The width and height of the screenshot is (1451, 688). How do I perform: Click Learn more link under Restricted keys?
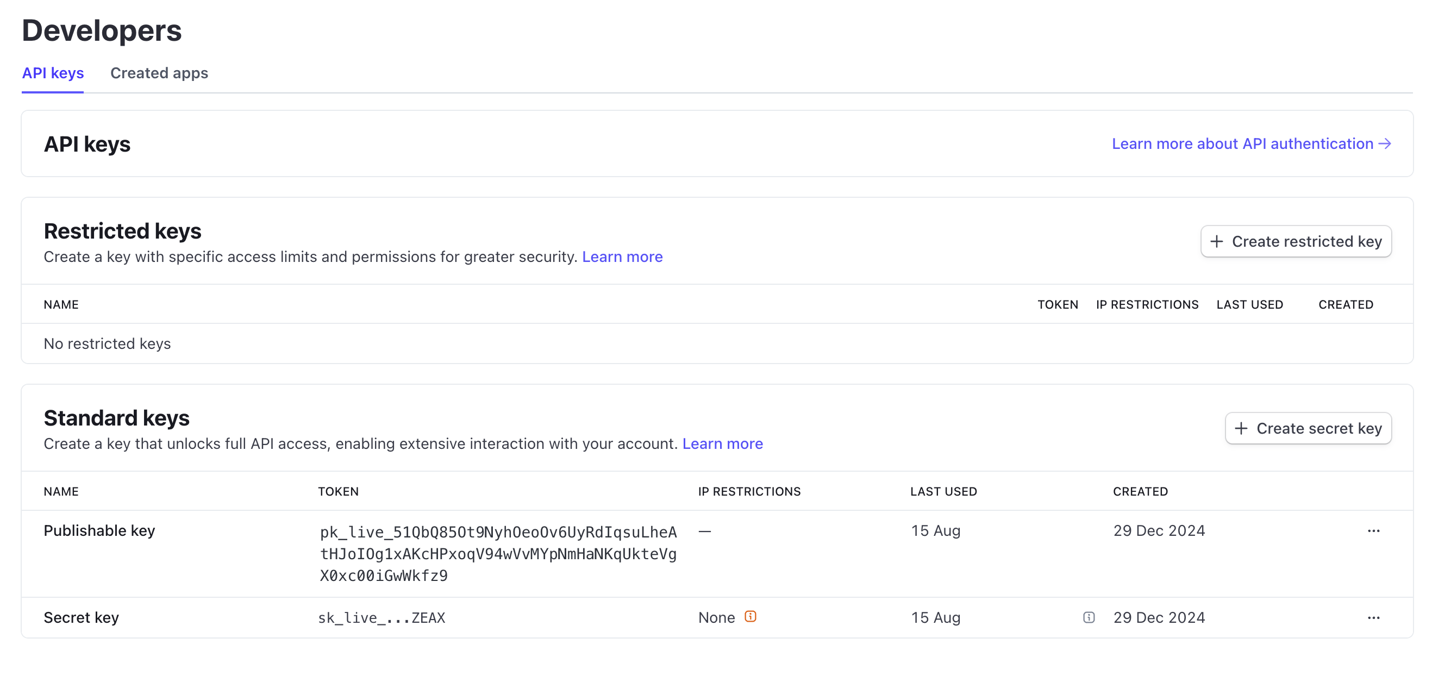click(622, 257)
